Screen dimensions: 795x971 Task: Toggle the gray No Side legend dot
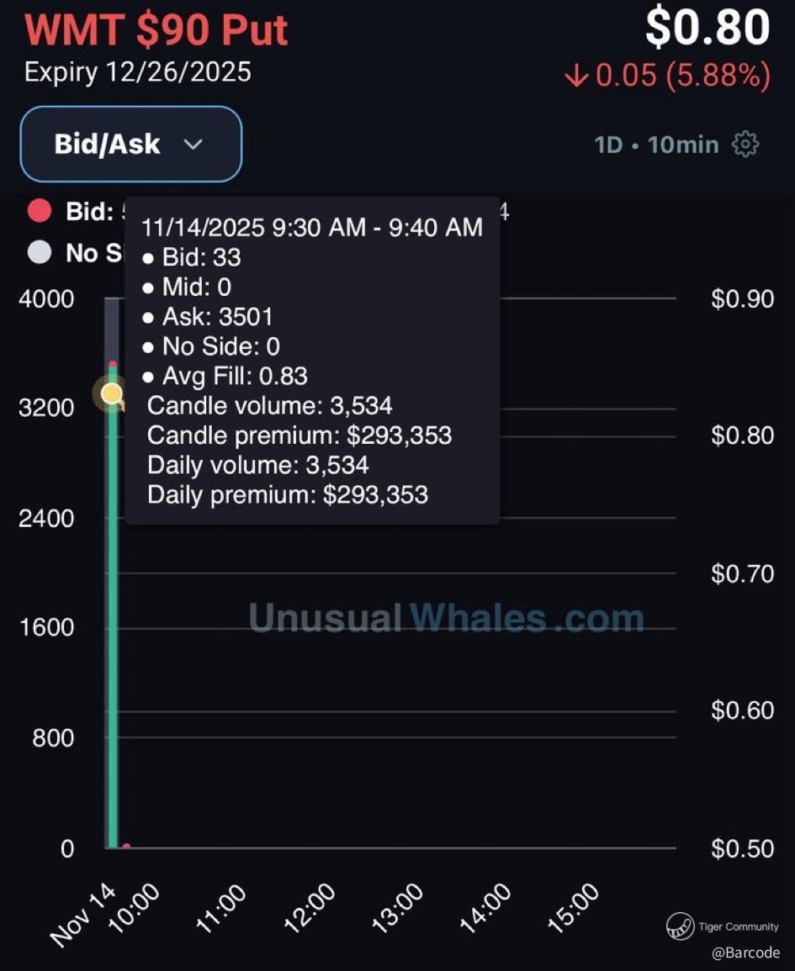coord(40,252)
